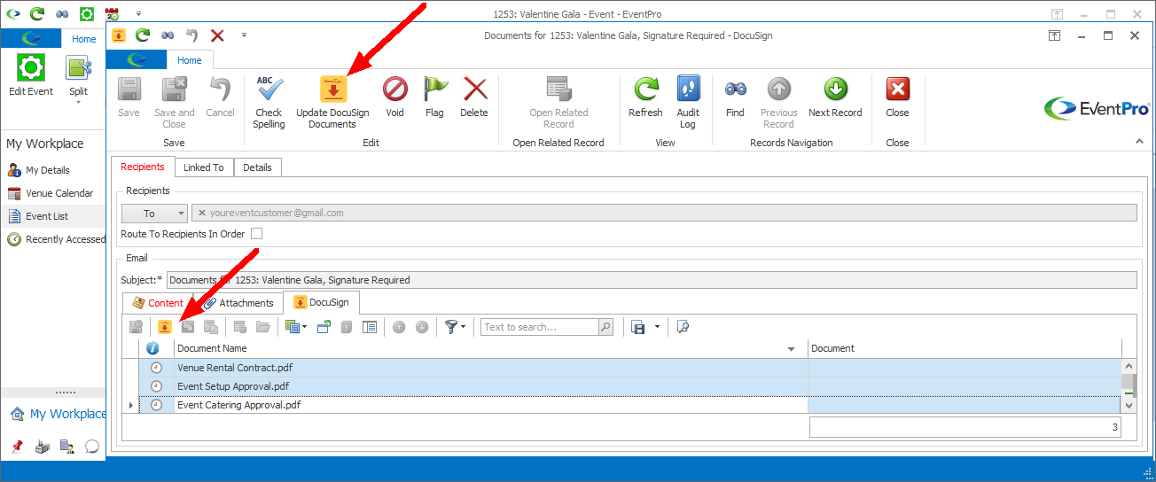1156x482 pixels.
Task: Collapse the ribbon with the chevron
Action: pyautogui.click(x=1139, y=142)
